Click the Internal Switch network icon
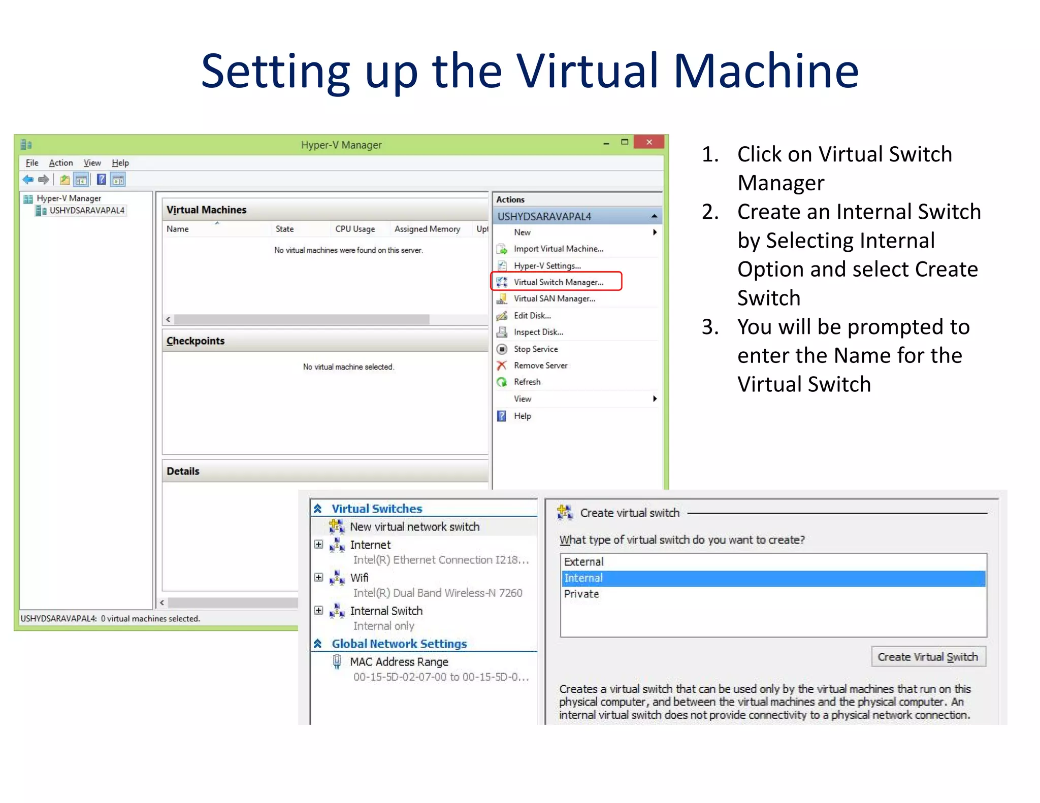 click(x=337, y=611)
